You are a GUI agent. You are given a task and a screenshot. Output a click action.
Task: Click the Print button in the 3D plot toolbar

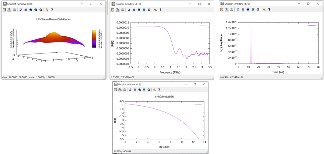tap(14, 10)
